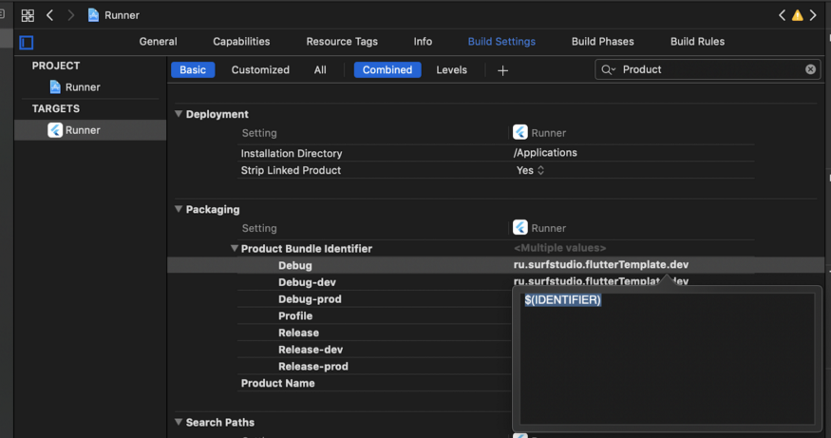Switch to the Customized settings filter
The width and height of the screenshot is (831, 438).
pos(260,70)
